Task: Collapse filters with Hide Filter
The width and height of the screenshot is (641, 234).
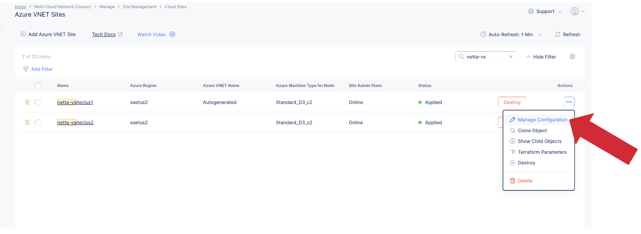Action: (x=541, y=57)
